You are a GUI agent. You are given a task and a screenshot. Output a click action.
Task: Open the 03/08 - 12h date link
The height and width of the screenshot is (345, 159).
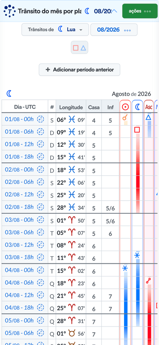point(19,245)
